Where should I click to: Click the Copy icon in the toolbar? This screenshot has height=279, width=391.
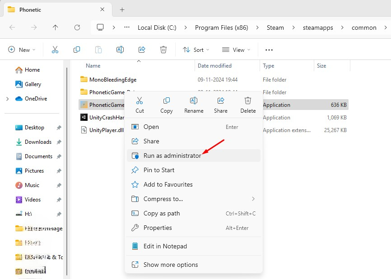(x=77, y=50)
